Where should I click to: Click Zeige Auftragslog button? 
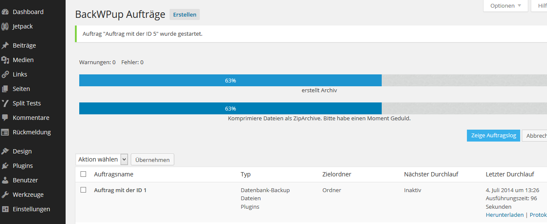coord(493,136)
